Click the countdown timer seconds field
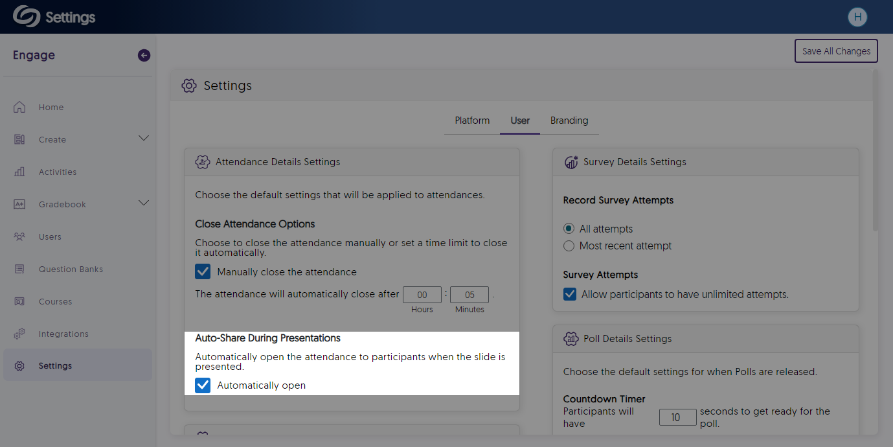893x447 pixels. 677,418
